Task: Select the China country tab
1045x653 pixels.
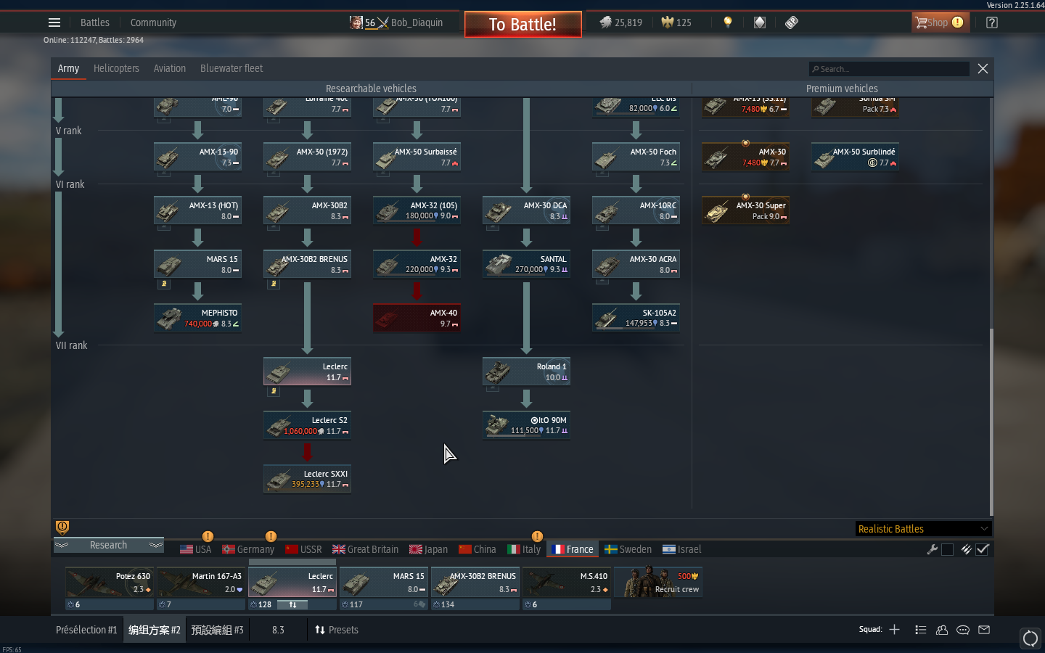Action: coord(478,549)
